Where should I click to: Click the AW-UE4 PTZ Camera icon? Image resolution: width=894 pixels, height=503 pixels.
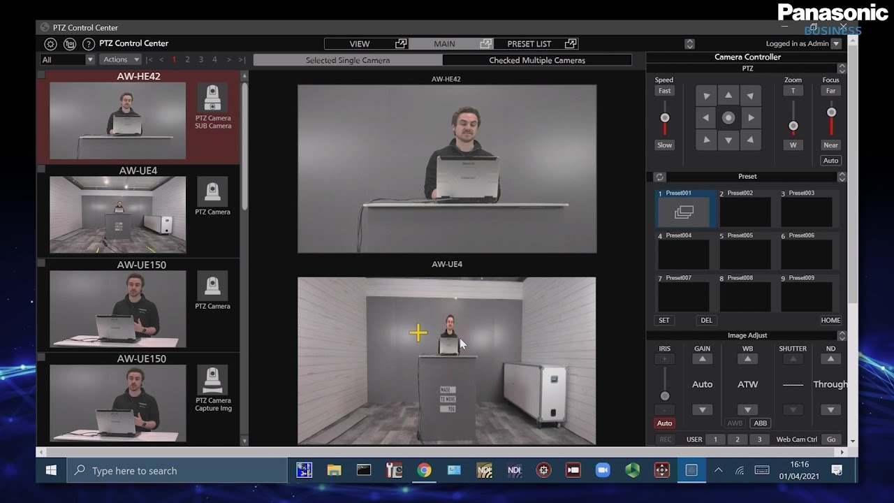(212, 190)
